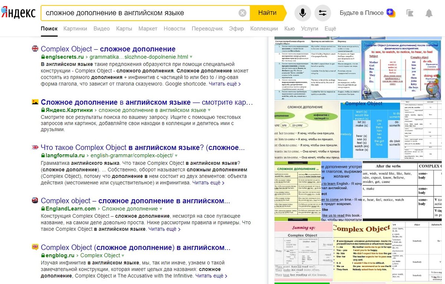Click the langformula.ru favicon

coord(35,147)
